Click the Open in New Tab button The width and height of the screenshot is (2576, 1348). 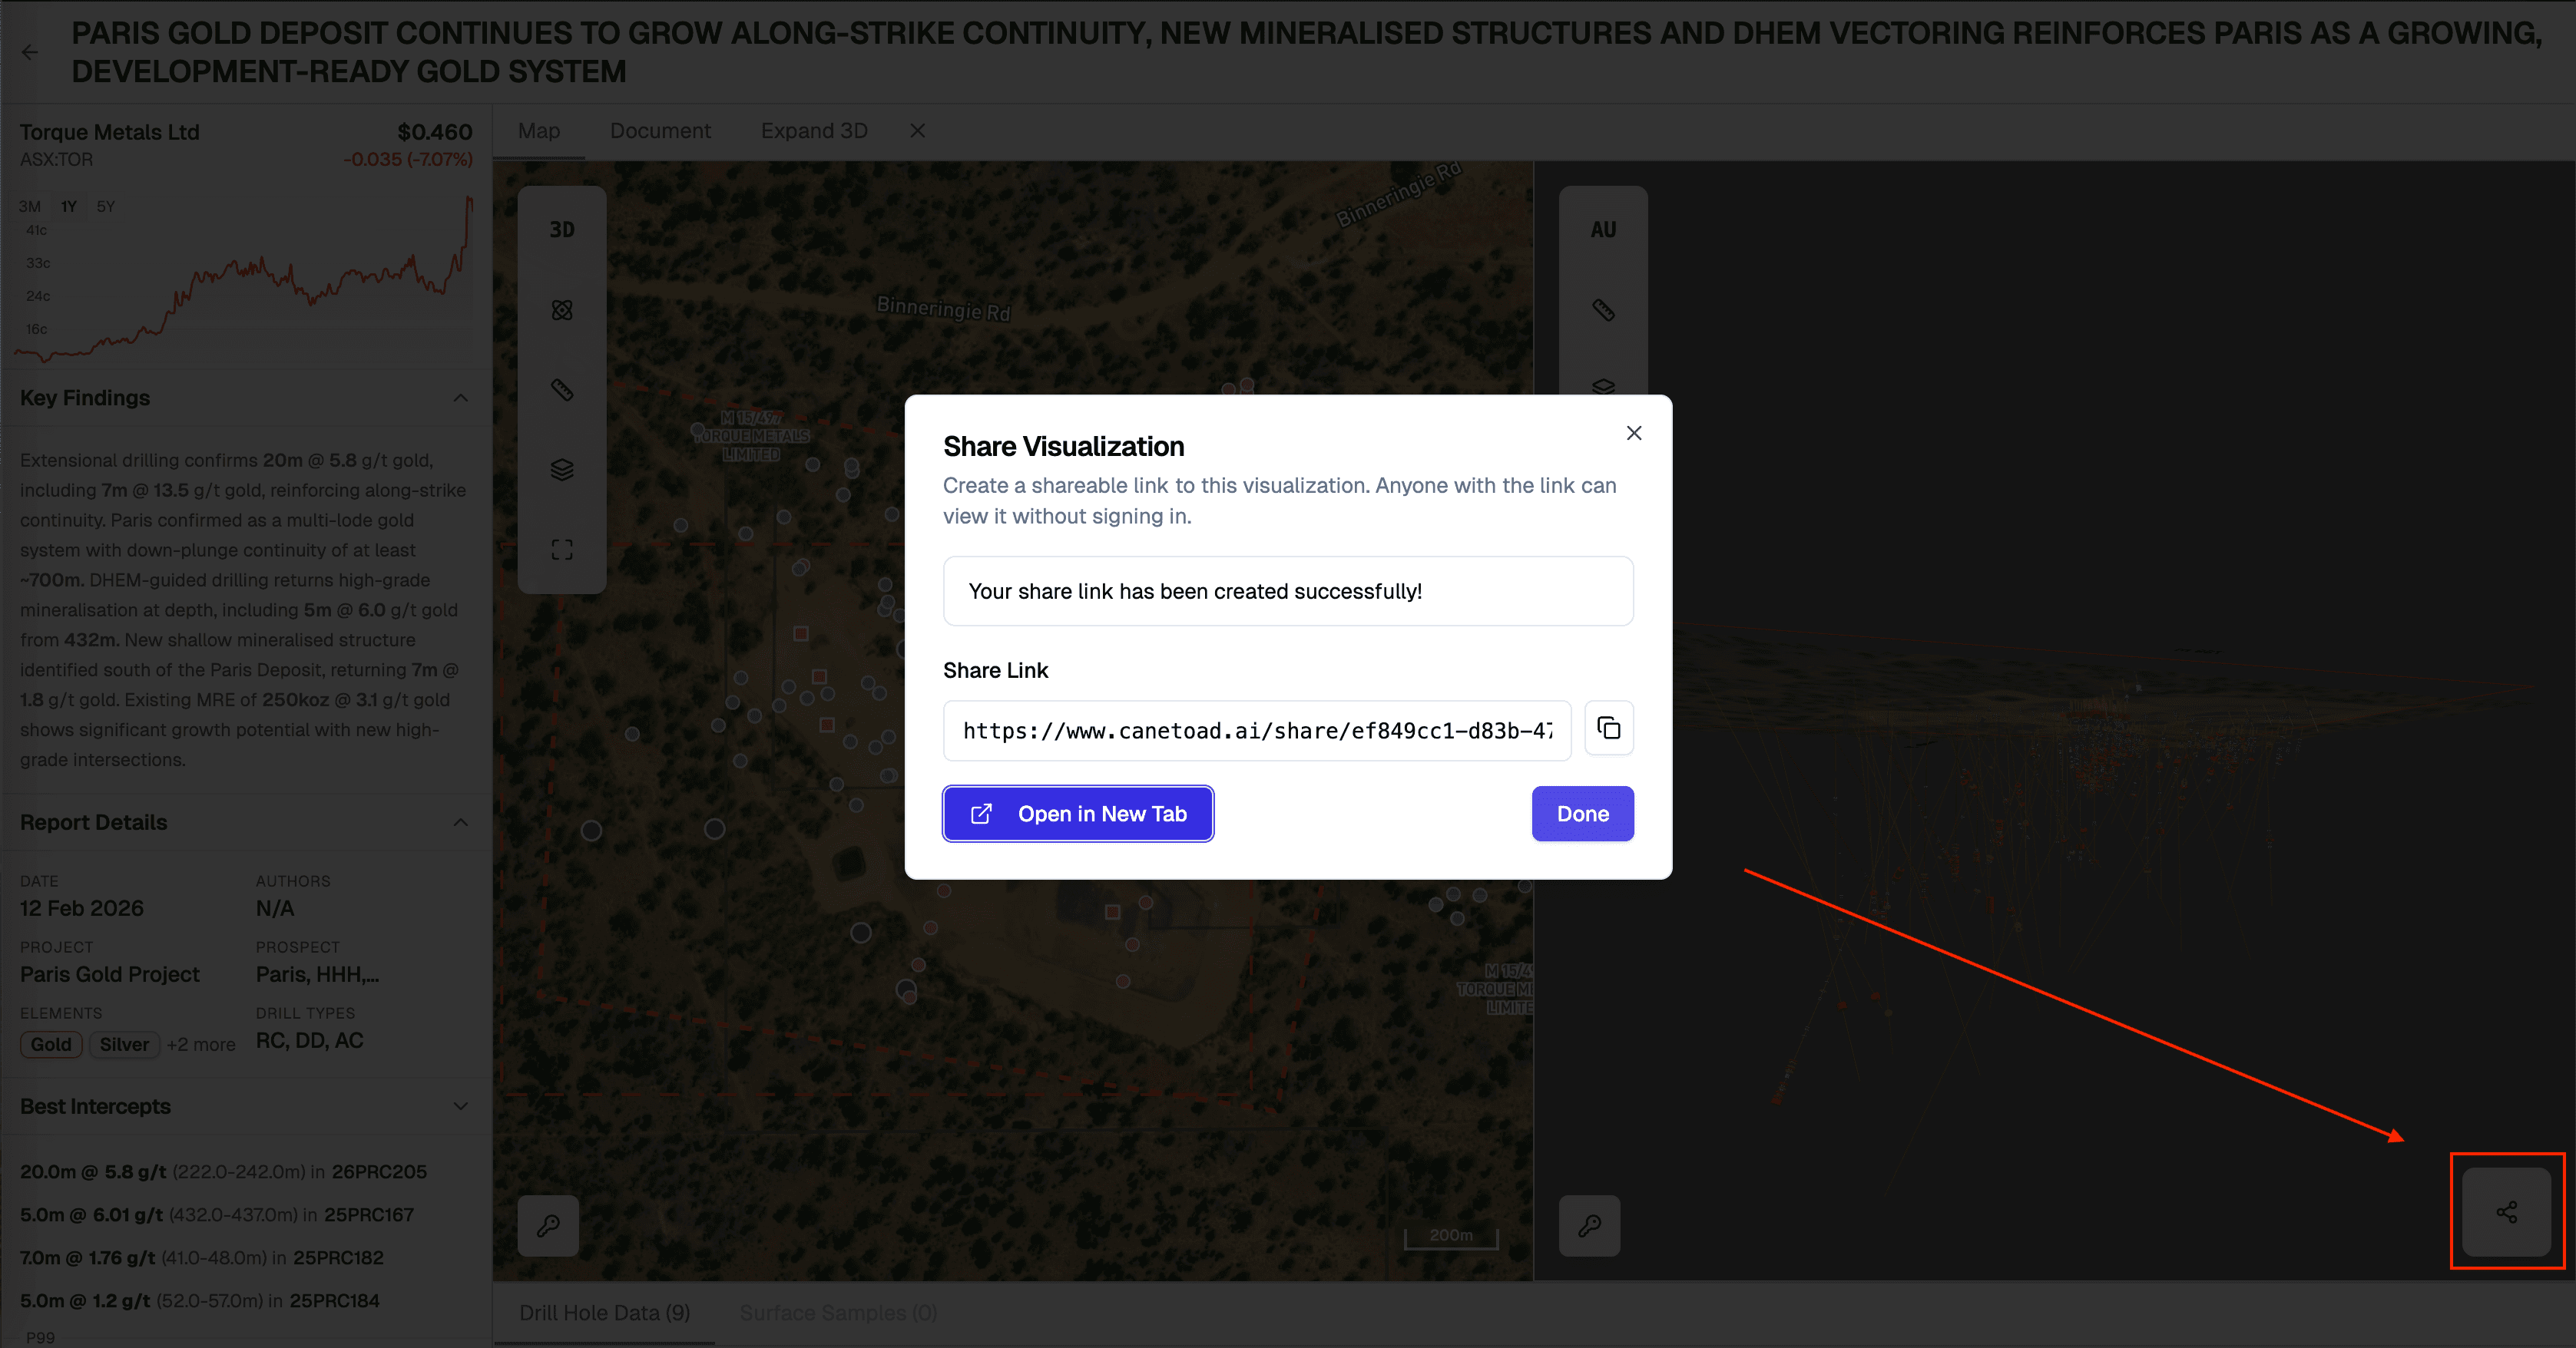point(1077,814)
